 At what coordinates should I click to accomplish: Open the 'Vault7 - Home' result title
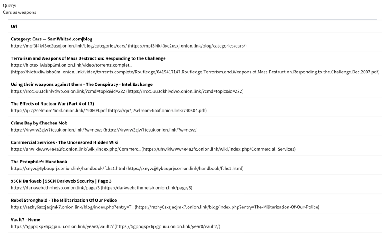pyautogui.click(x=26, y=220)
